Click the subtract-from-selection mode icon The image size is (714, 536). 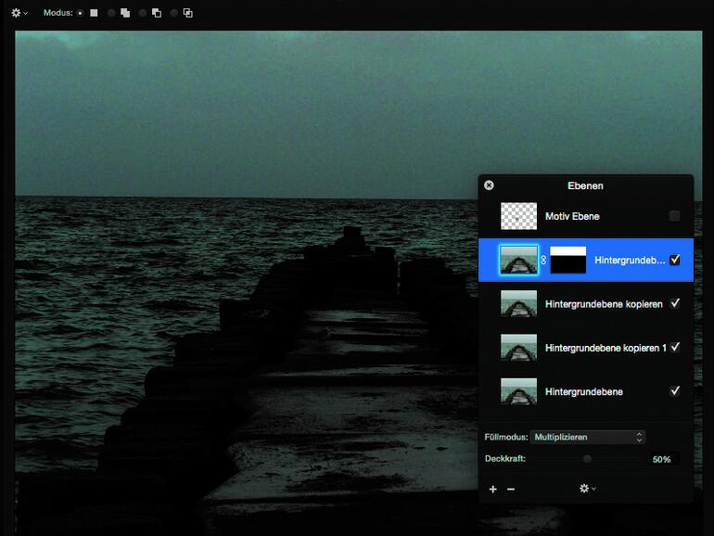(156, 13)
